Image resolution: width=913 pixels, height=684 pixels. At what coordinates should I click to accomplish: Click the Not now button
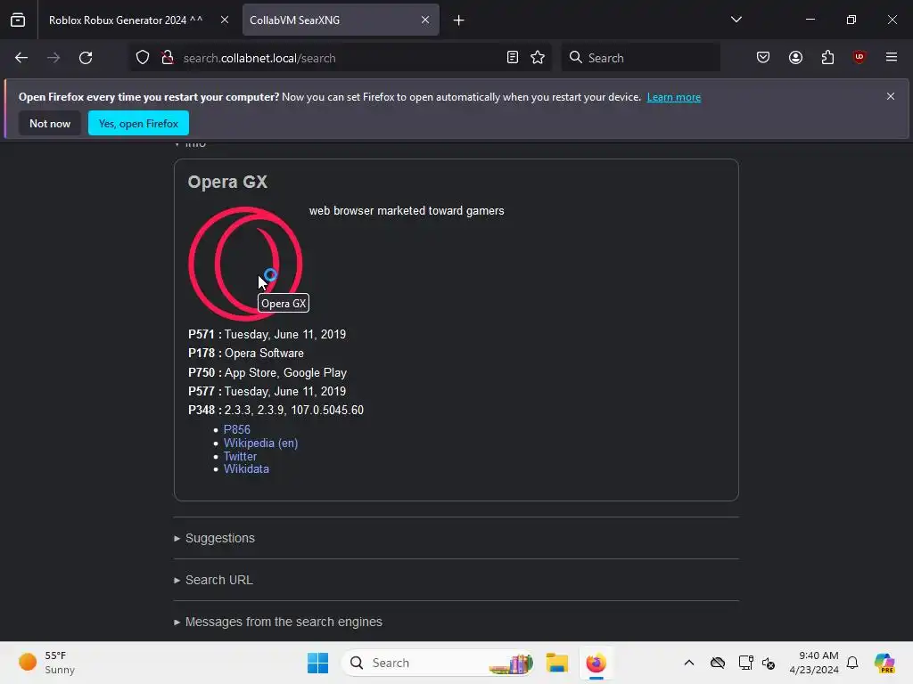tap(50, 123)
